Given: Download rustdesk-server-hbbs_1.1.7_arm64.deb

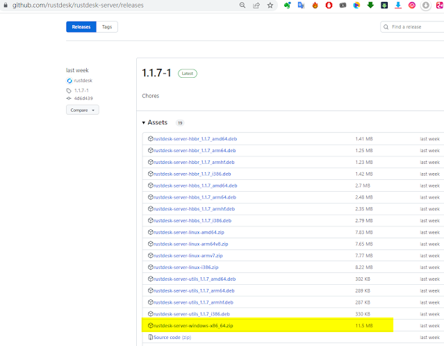Looking at the screenshot, I should click(195, 197).
